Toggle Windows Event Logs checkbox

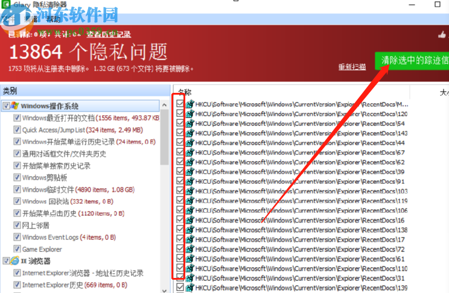click(x=17, y=237)
